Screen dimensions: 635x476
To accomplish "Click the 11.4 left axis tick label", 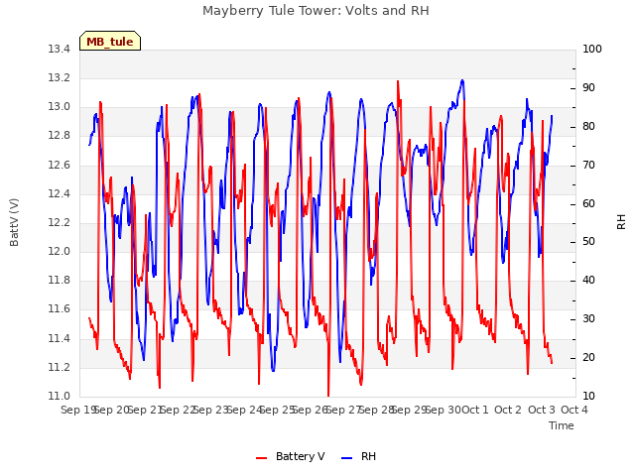I will 60,338.
